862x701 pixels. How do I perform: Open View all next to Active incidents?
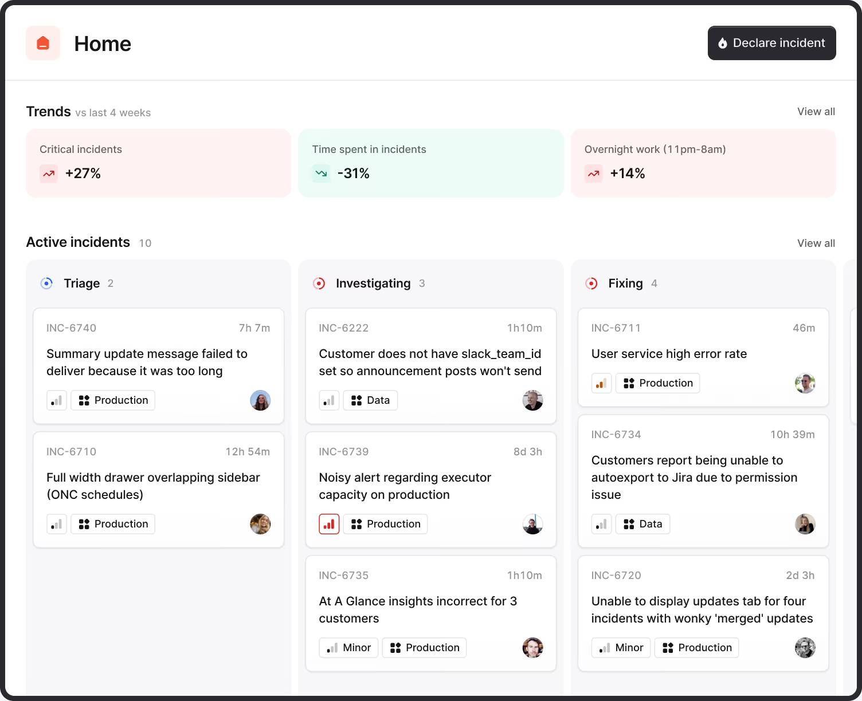click(816, 243)
